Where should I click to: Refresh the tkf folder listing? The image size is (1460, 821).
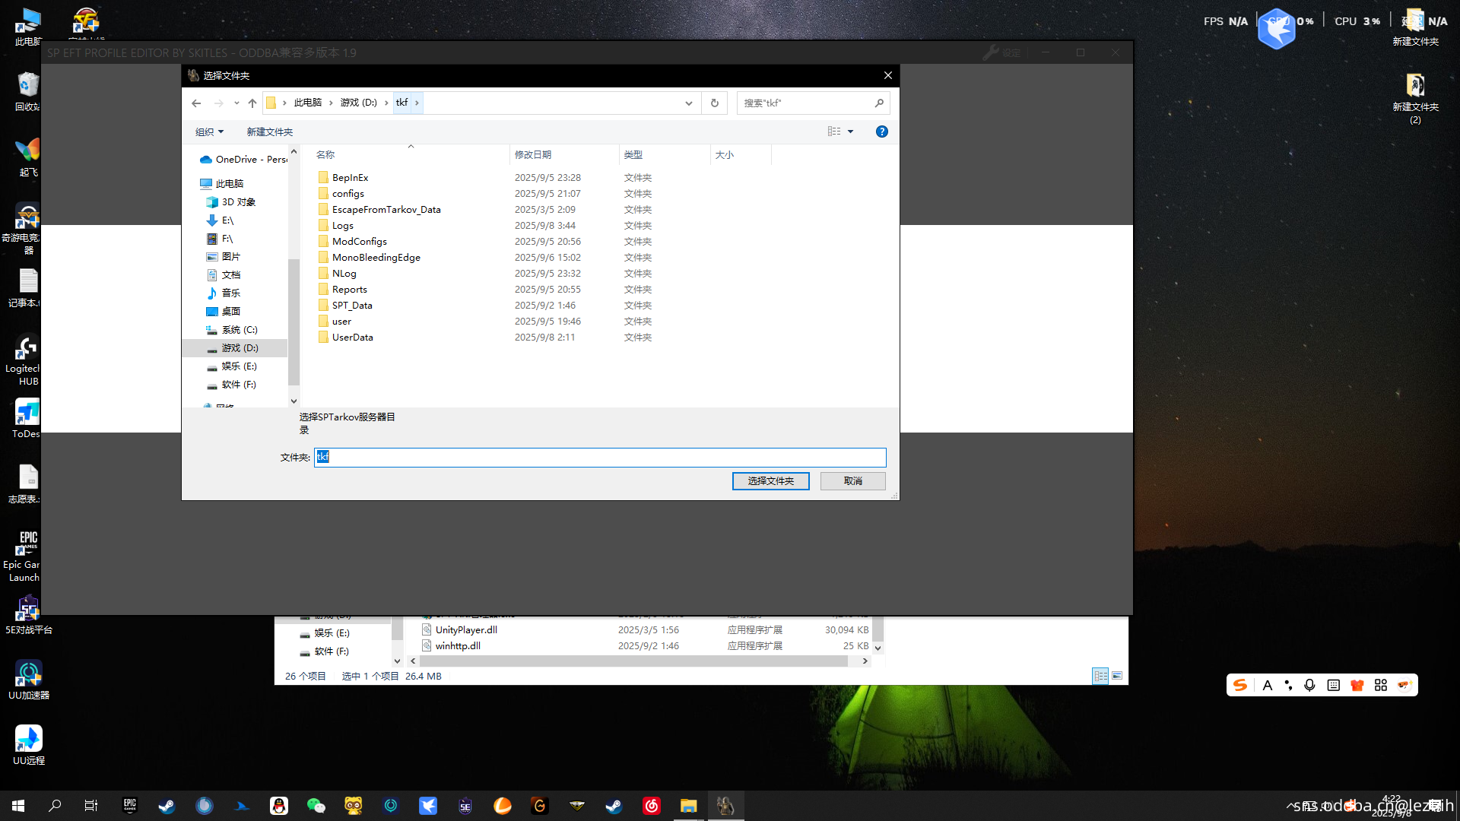click(714, 103)
